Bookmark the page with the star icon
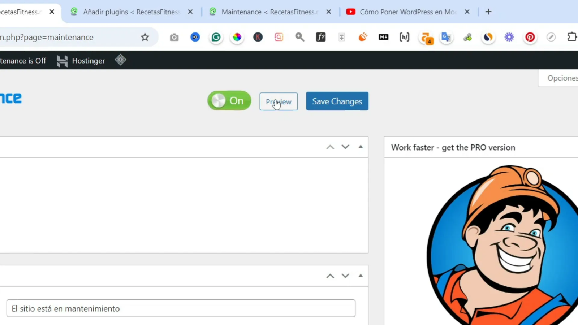Viewport: 578px width, 325px height. tap(145, 37)
